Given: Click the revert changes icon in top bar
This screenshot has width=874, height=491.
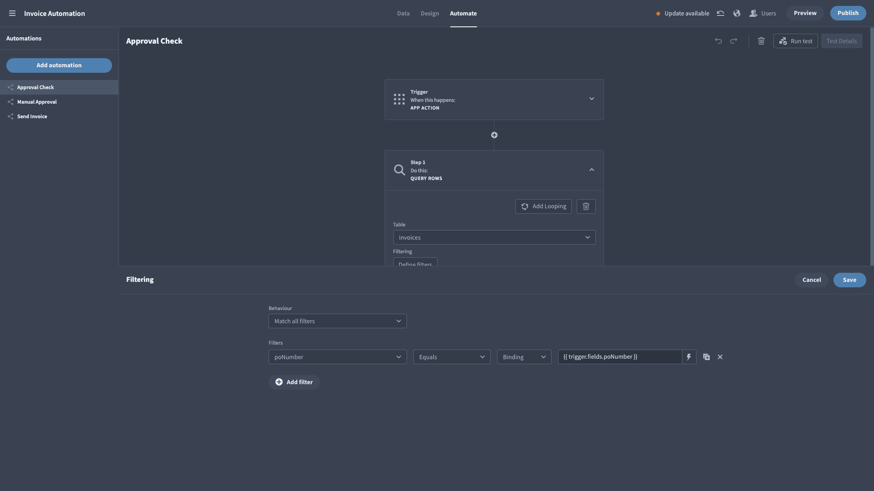Looking at the screenshot, I should [721, 13].
